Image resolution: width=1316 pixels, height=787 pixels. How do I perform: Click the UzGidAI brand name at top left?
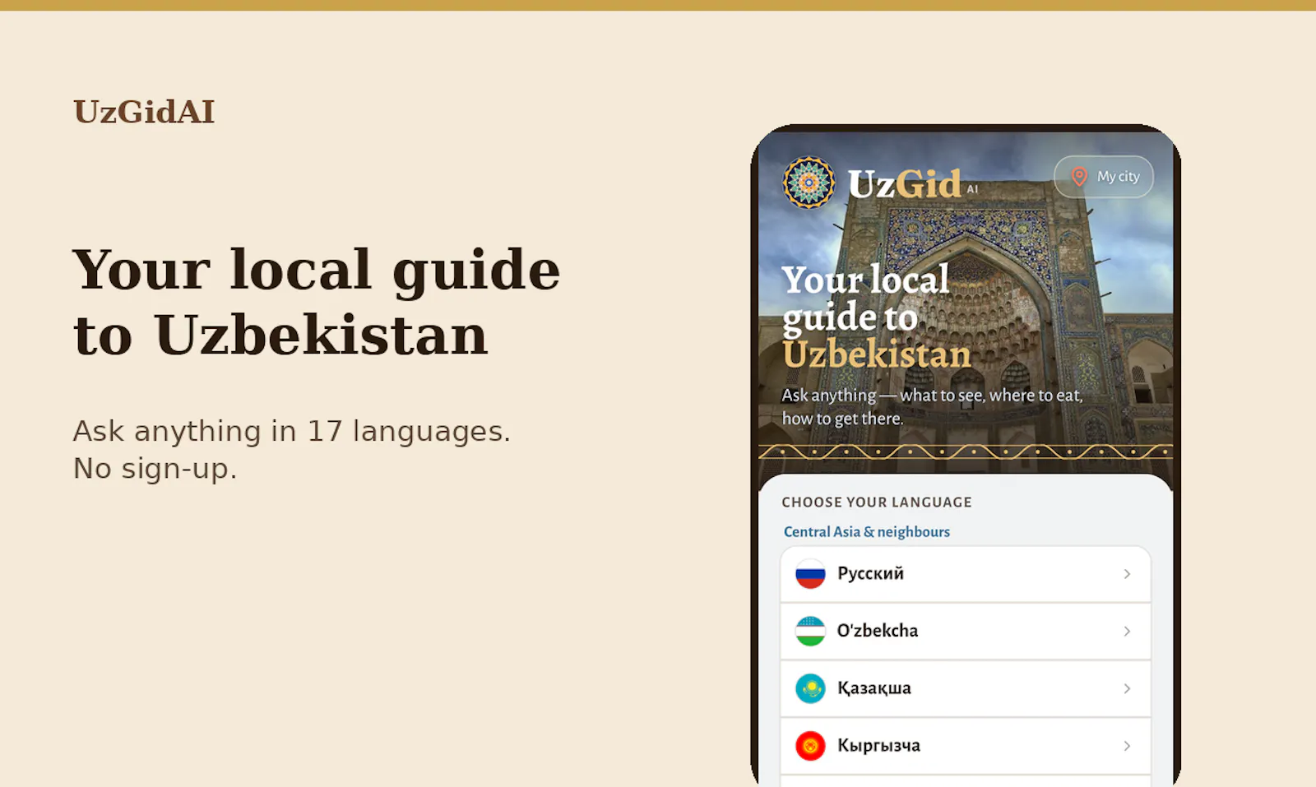[x=144, y=112]
